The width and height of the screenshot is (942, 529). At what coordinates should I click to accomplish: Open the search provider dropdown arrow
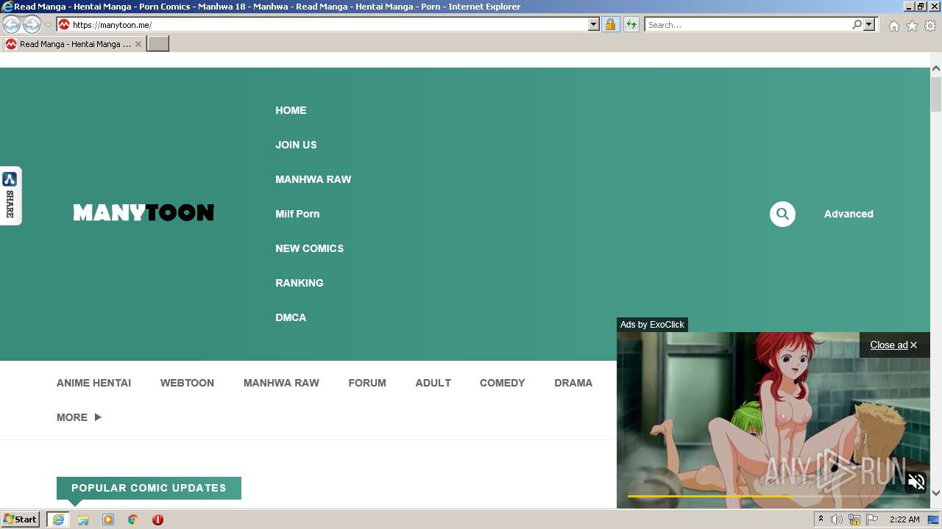click(x=869, y=24)
